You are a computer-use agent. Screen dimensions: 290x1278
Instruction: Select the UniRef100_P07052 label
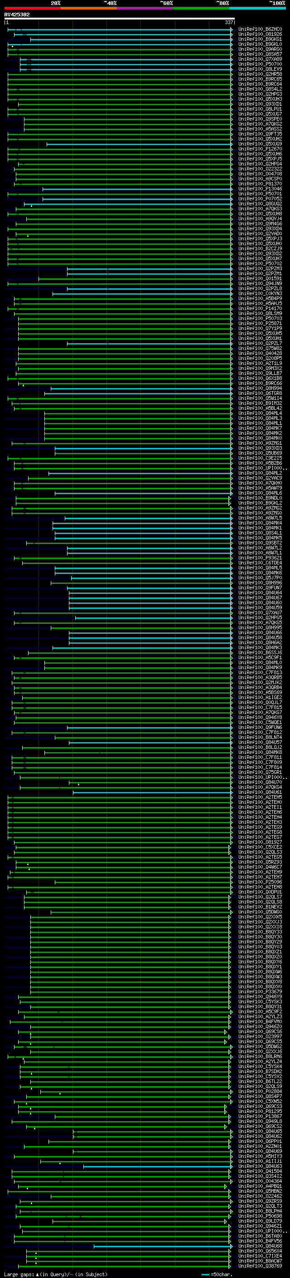click(260, 199)
